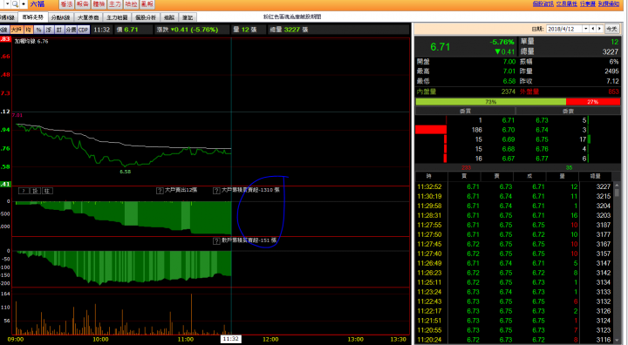
Task: Click the 行事曆 calendar link
Action: tap(588, 3)
